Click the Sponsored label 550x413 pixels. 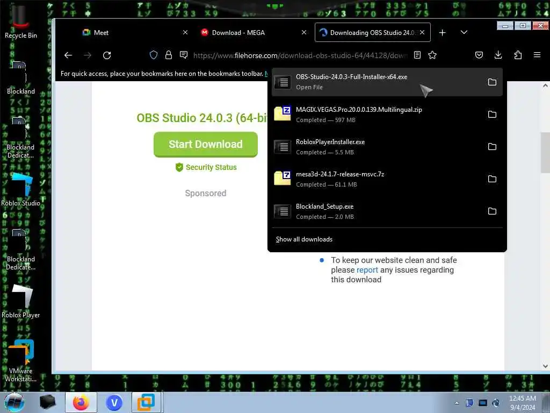click(206, 193)
